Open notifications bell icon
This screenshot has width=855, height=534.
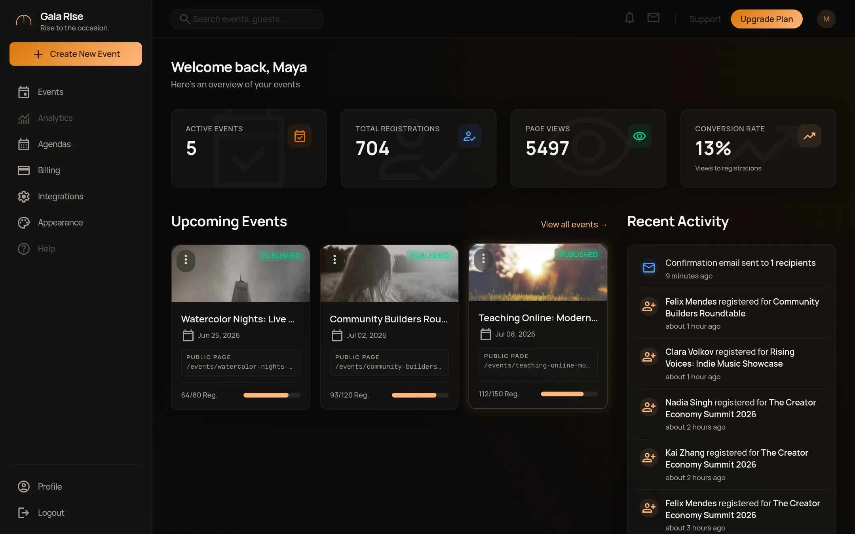point(629,18)
